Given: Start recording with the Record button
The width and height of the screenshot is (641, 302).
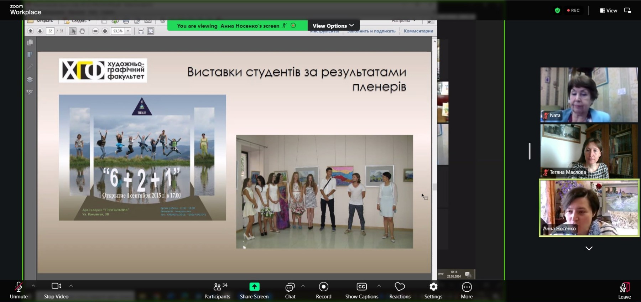Looking at the screenshot, I should tap(323, 290).
